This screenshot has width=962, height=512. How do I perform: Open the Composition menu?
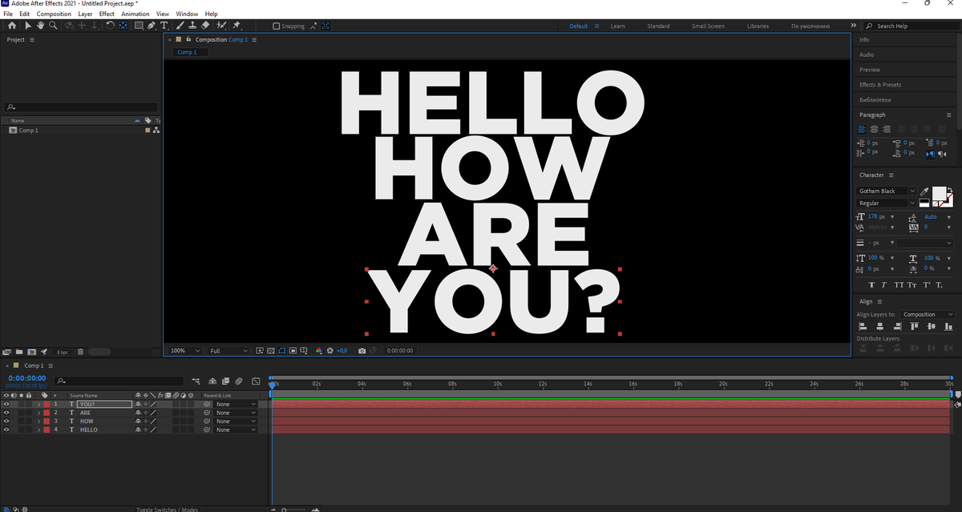54,14
